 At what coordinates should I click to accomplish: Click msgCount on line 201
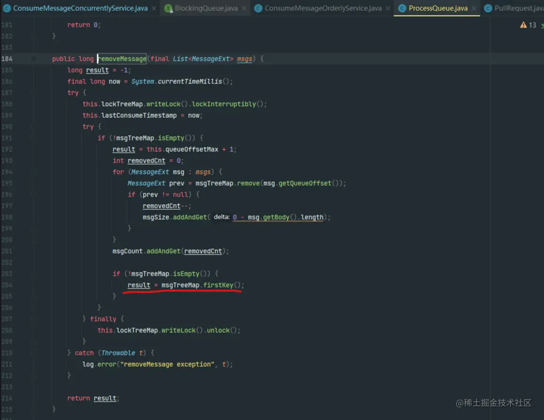[x=127, y=251]
